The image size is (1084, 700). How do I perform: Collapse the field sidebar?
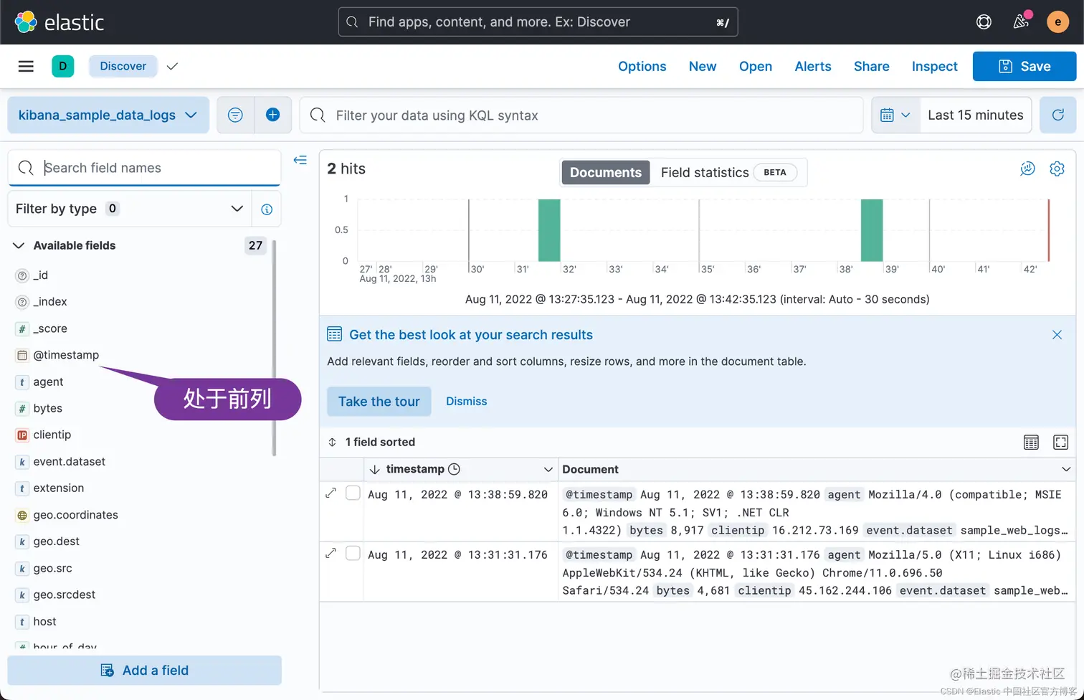click(x=300, y=160)
